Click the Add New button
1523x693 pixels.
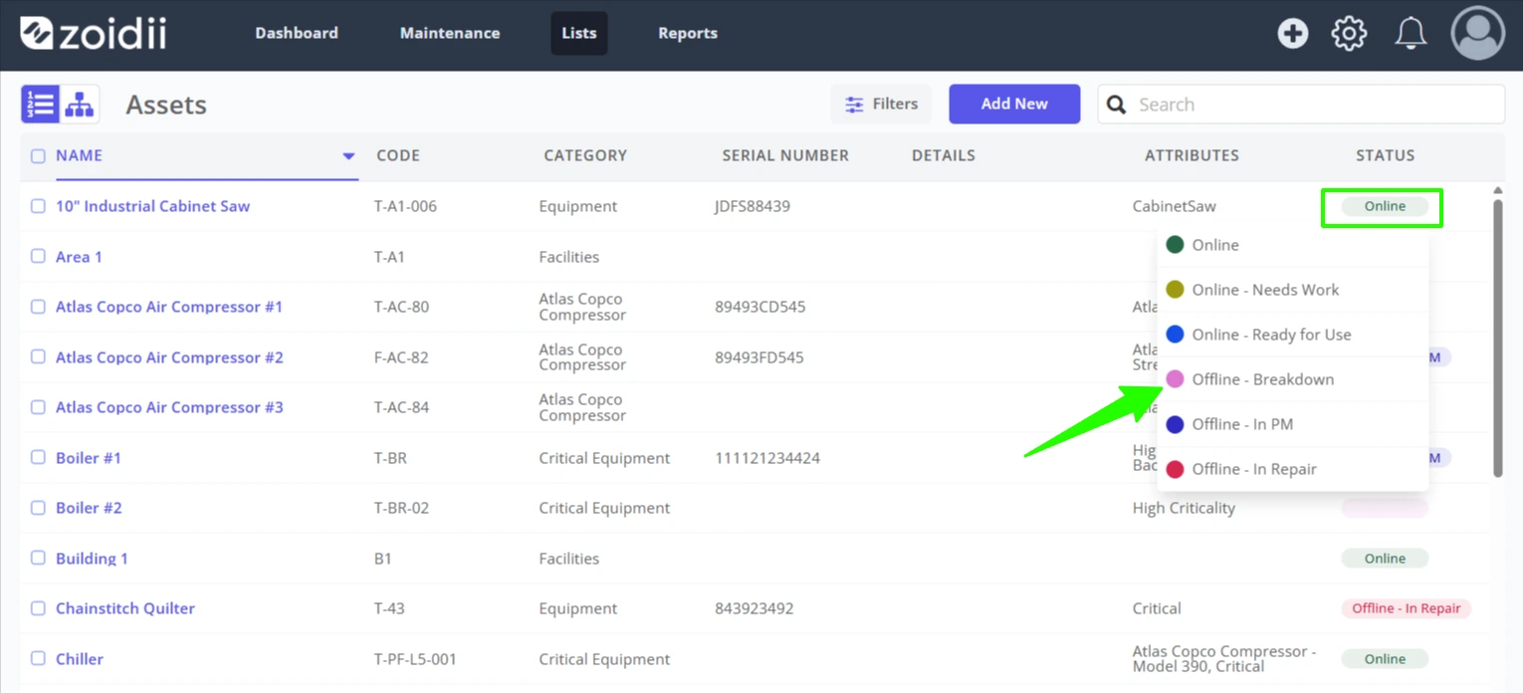coord(1014,104)
